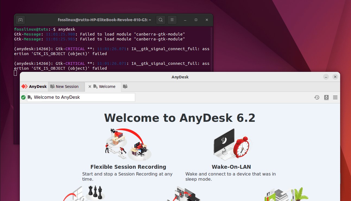
Task: Click the first canberra-gtk-module error line
Action: pos(99,34)
